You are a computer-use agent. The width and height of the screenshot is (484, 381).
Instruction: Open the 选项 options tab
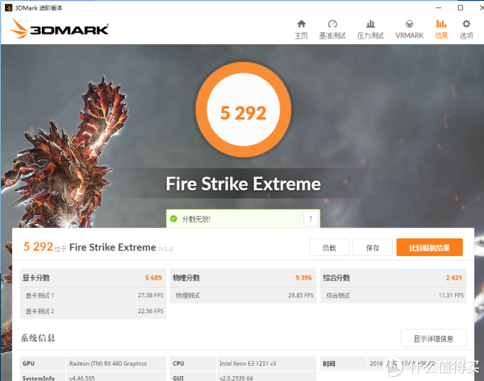tap(466, 30)
